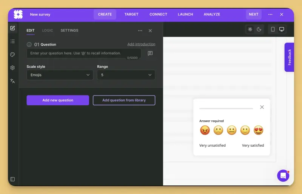This screenshot has width=302, height=194.
Task: Click the Survicate logo icon
Action: (x=18, y=14)
